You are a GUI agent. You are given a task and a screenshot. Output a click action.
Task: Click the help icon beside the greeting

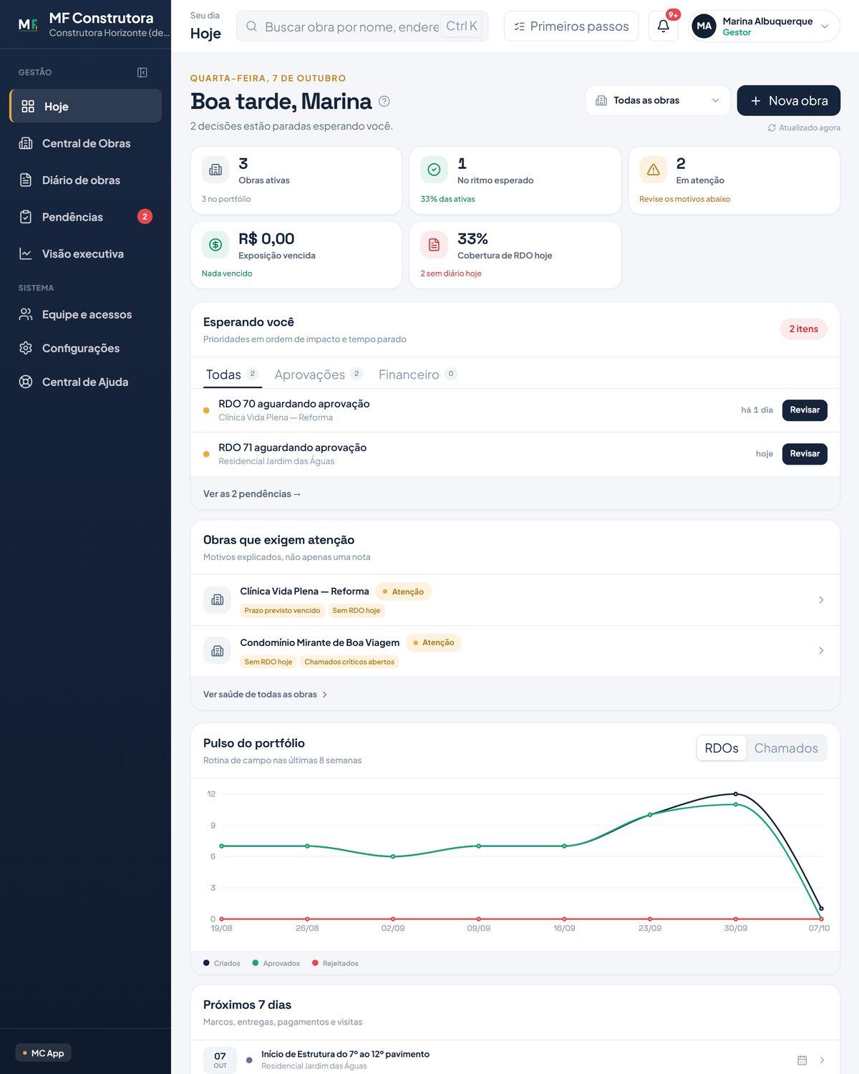384,102
